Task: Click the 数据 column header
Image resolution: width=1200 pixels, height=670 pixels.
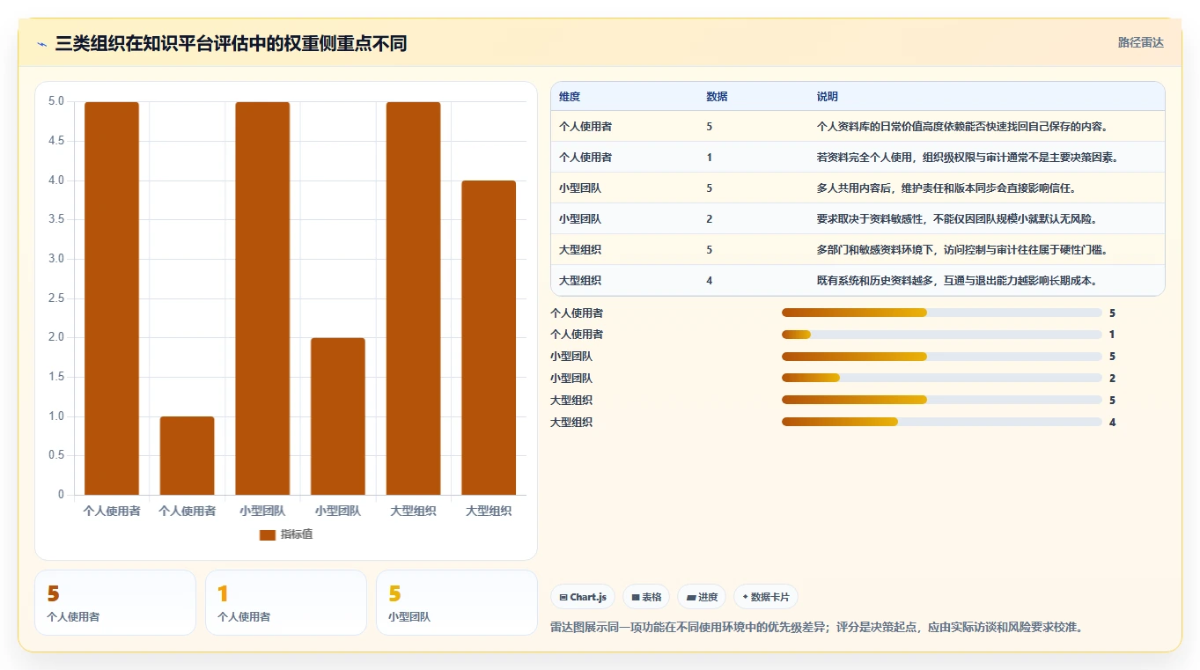Action: pyautogui.click(x=717, y=97)
